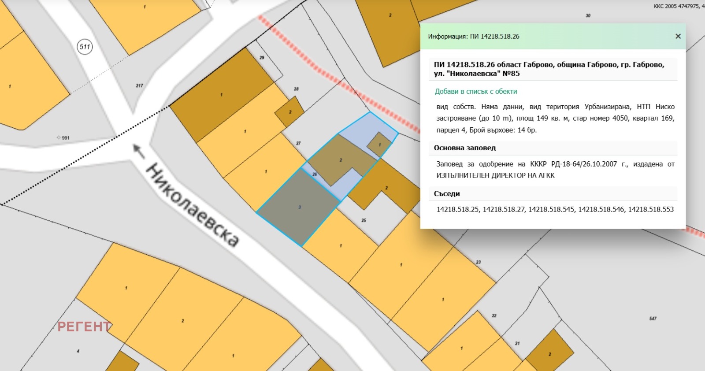Click the parcel 25 label on the map
Image resolution: width=705 pixels, height=371 pixels.
364,220
